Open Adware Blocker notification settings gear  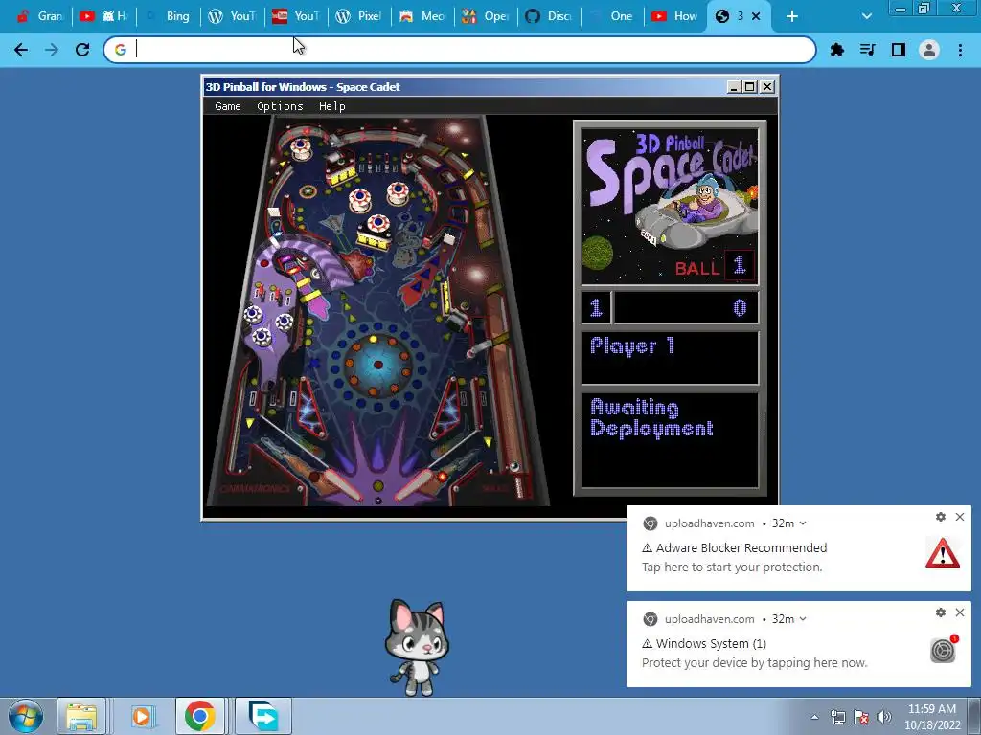point(941,517)
